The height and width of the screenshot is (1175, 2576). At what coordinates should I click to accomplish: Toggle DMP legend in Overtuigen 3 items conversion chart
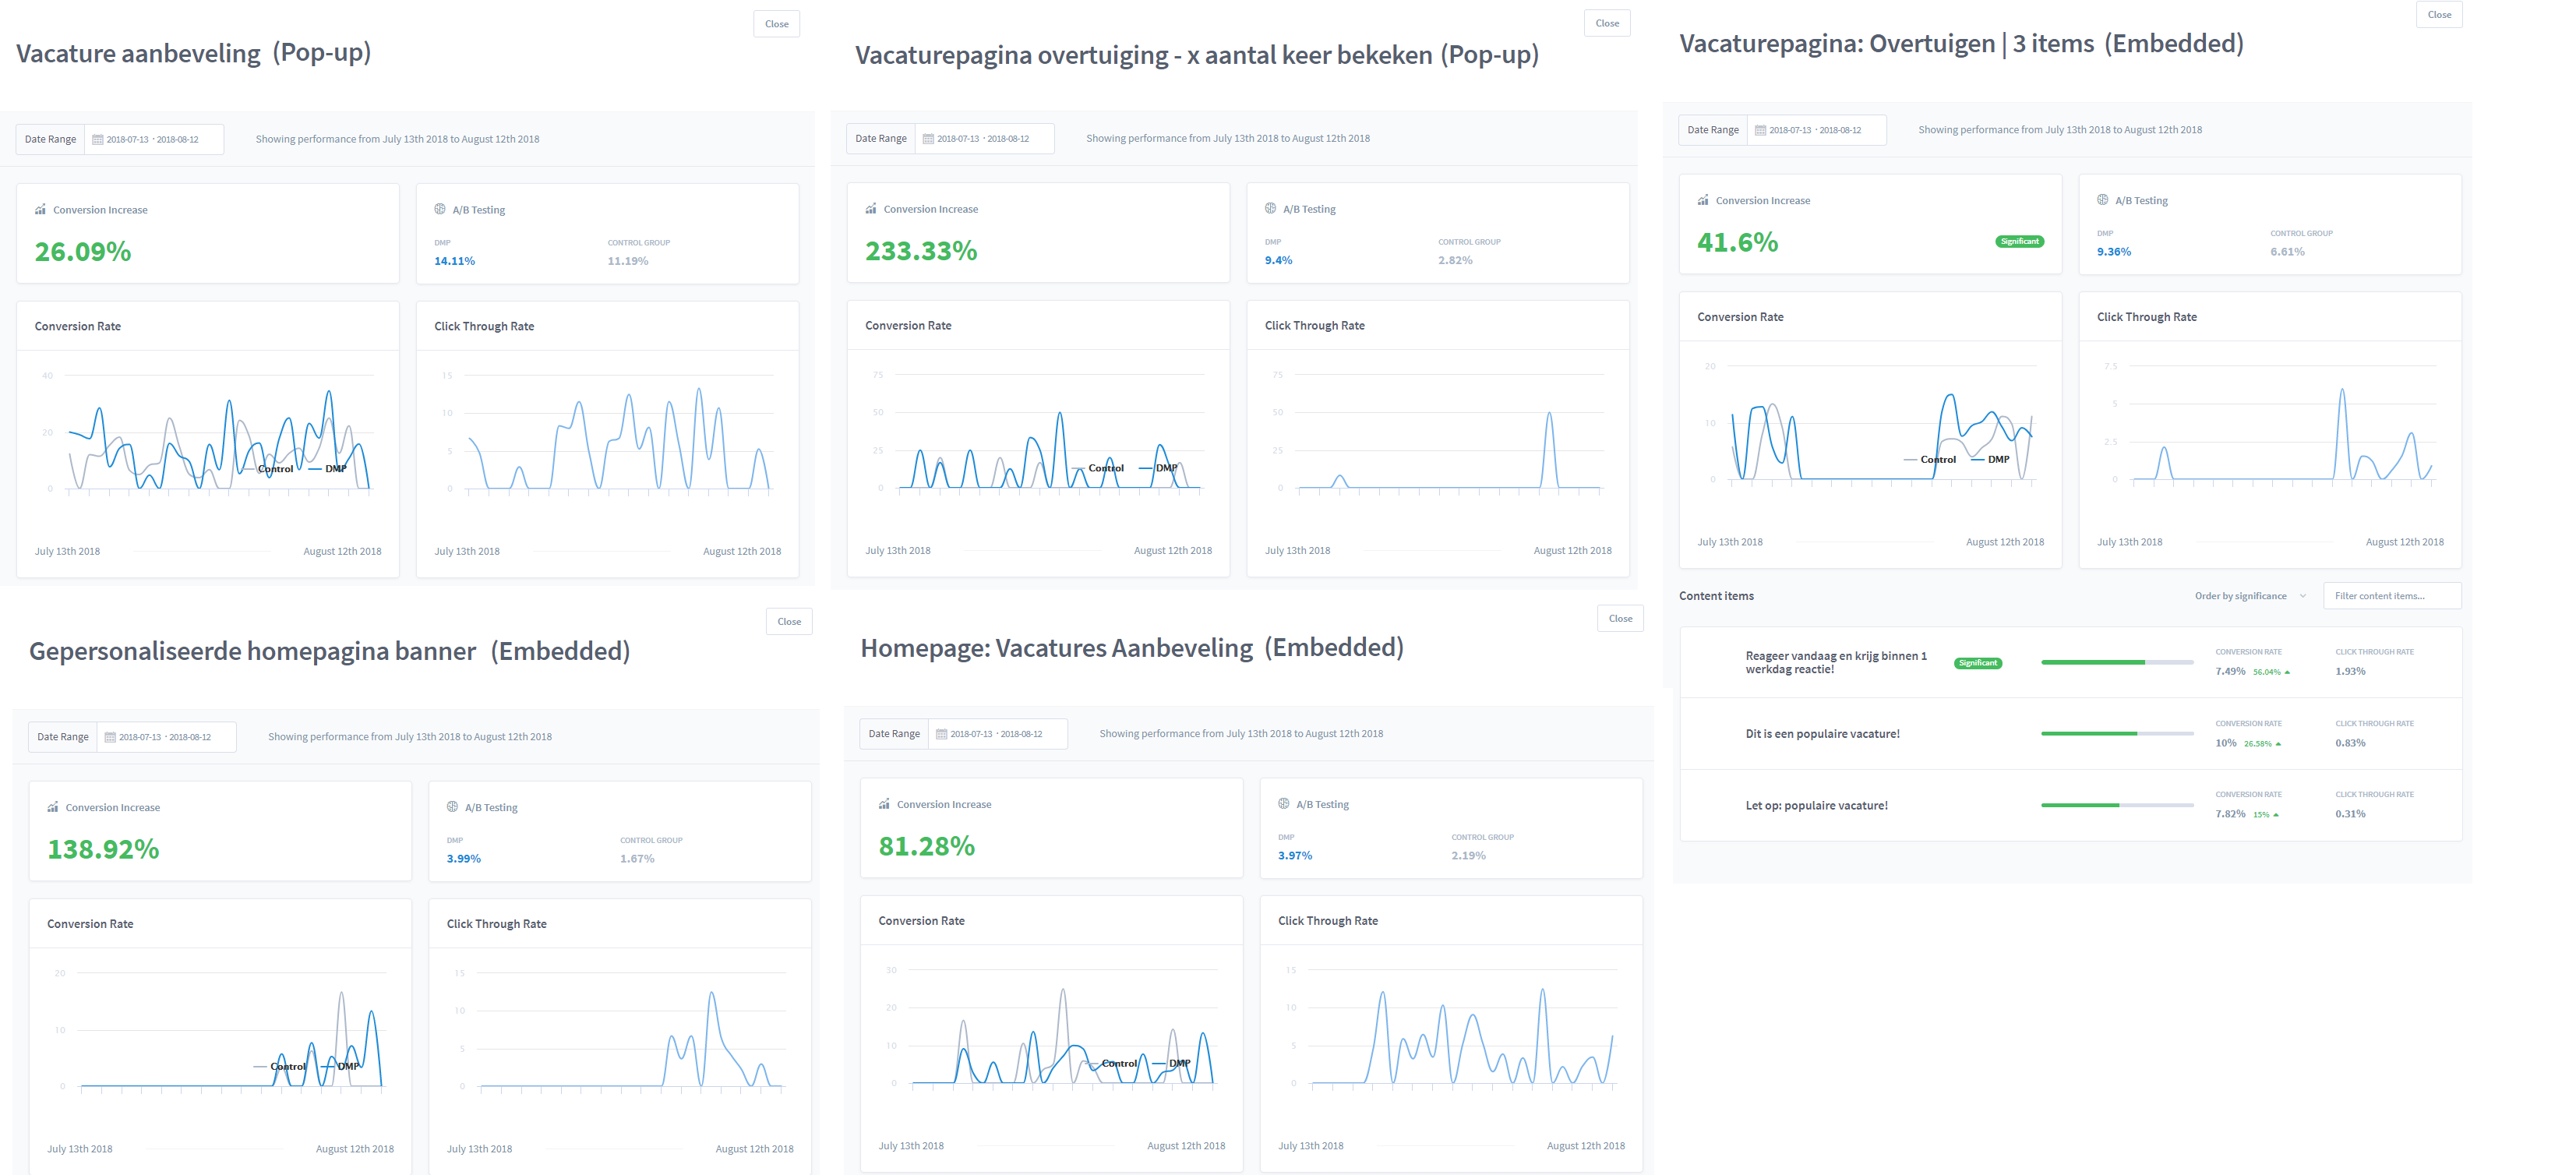[x=1997, y=460]
